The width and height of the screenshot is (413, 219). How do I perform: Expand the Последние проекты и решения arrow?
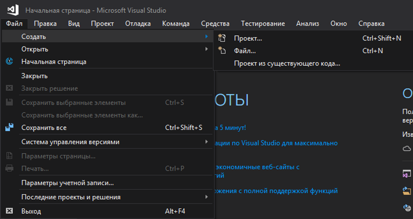(207, 197)
